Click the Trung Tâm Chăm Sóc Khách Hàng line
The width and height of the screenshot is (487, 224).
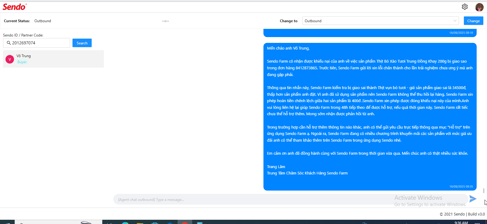(x=307, y=173)
